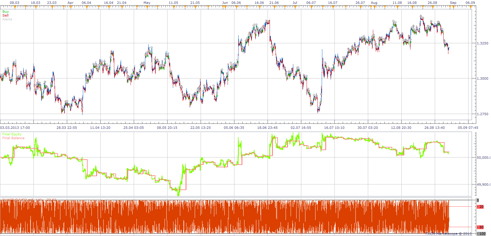The image size is (491, 236).
Task: Click the red -20 indicator level label
Action: tap(480, 207)
